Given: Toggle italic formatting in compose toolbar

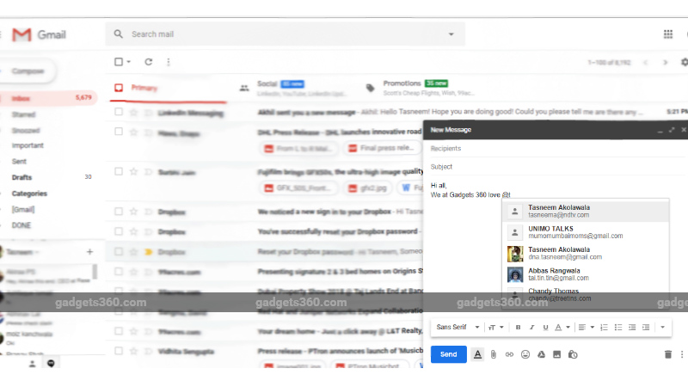Looking at the screenshot, I should pyautogui.click(x=531, y=328).
